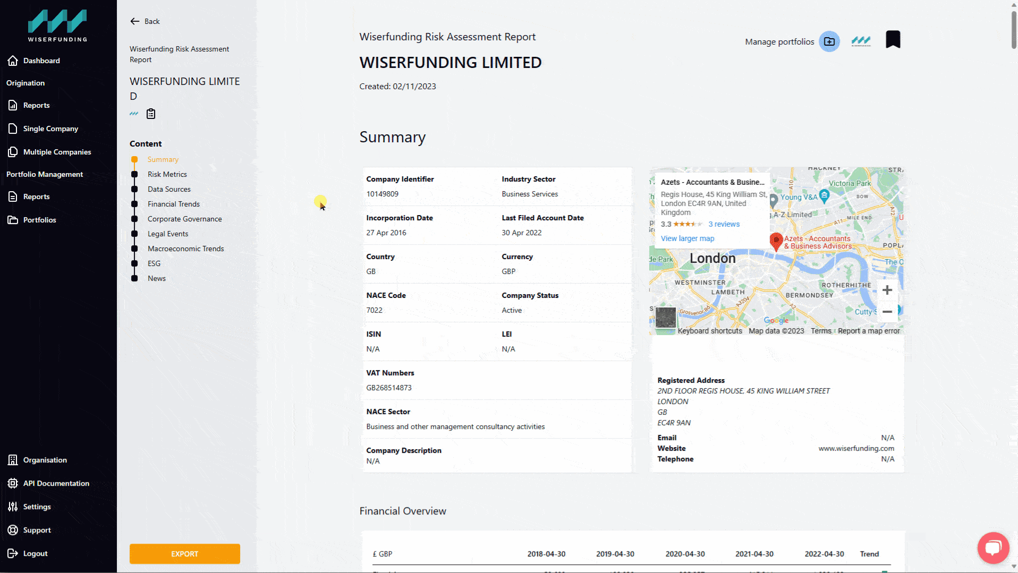This screenshot has height=573, width=1018.
Task: Click Incorporation Date 27 Apr 2016
Action: coord(386,233)
